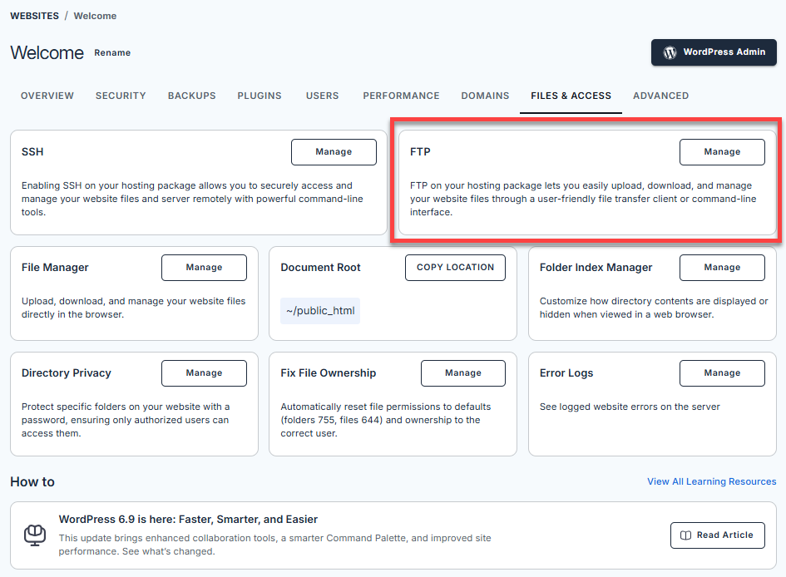786x577 pixels.
Task: Click the ~/public_html document root path
Action: click(x=320, y=311)
